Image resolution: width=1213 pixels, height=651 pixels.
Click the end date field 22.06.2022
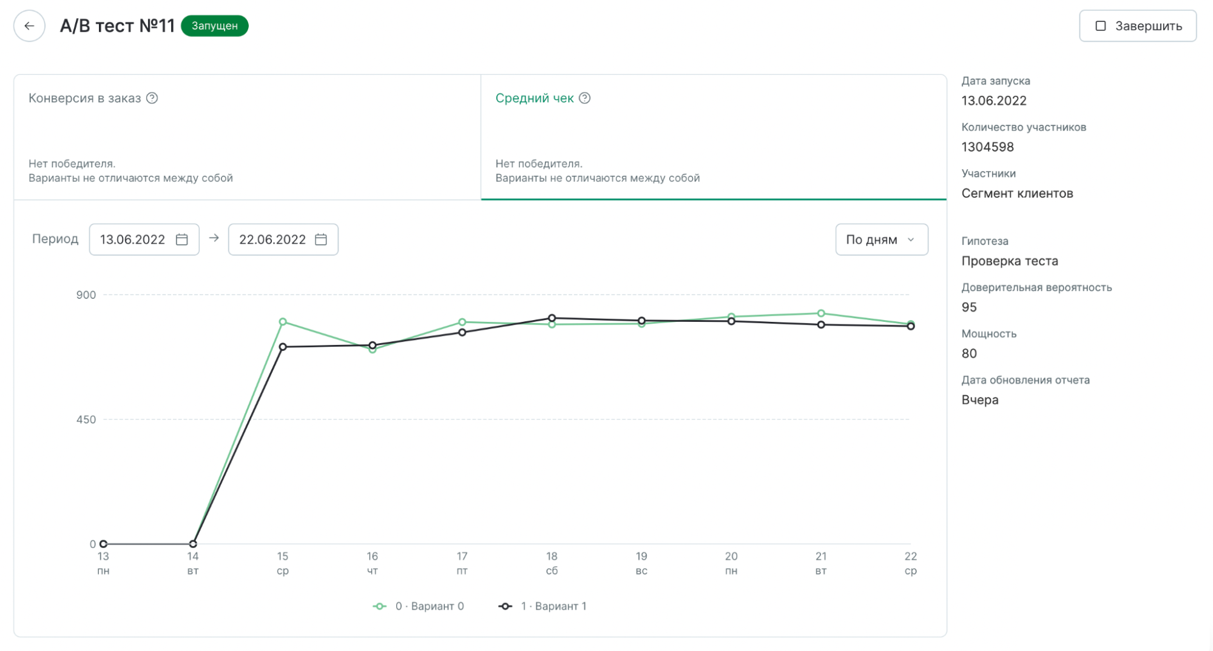pyautogui.click(x=283, y=239)
